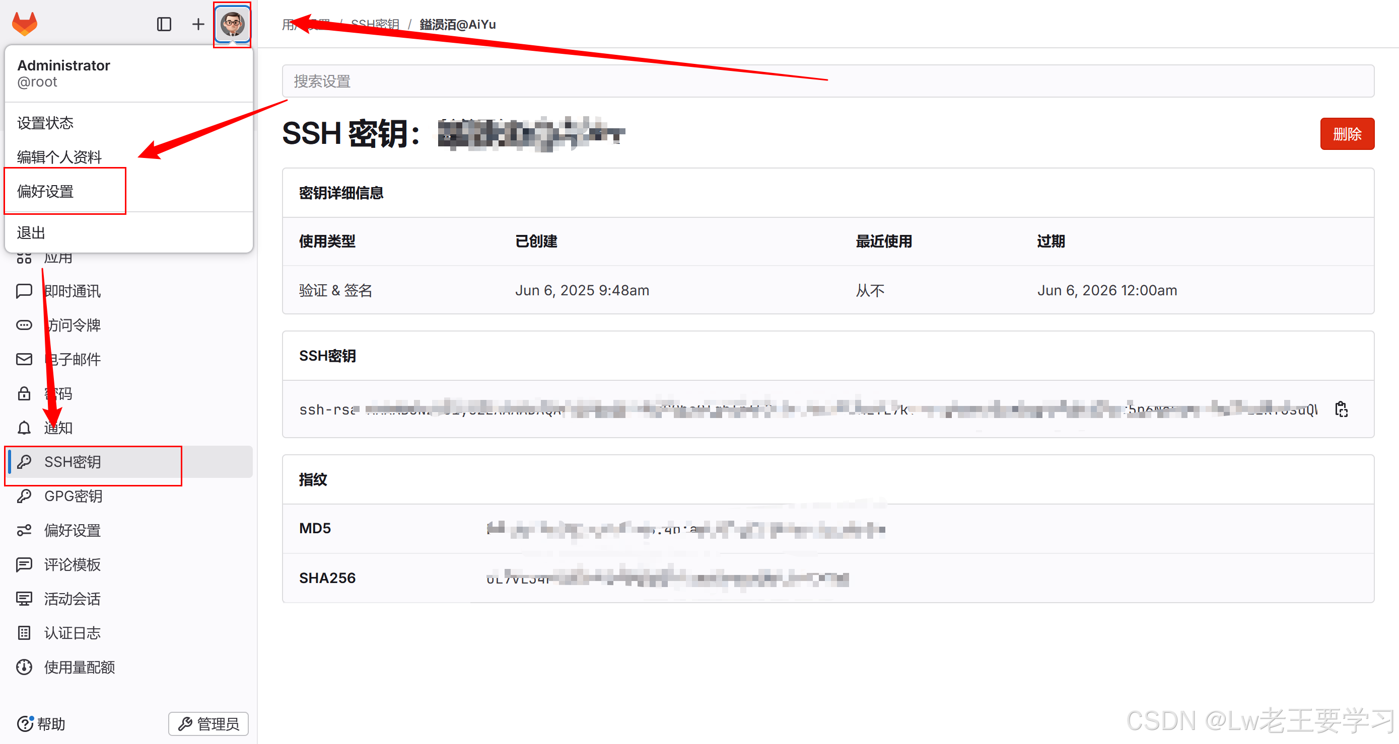Choose 偏好设置 from the dropdown menu
The width and height of the screenshot is (1399, 744).
tap(45, 192)
